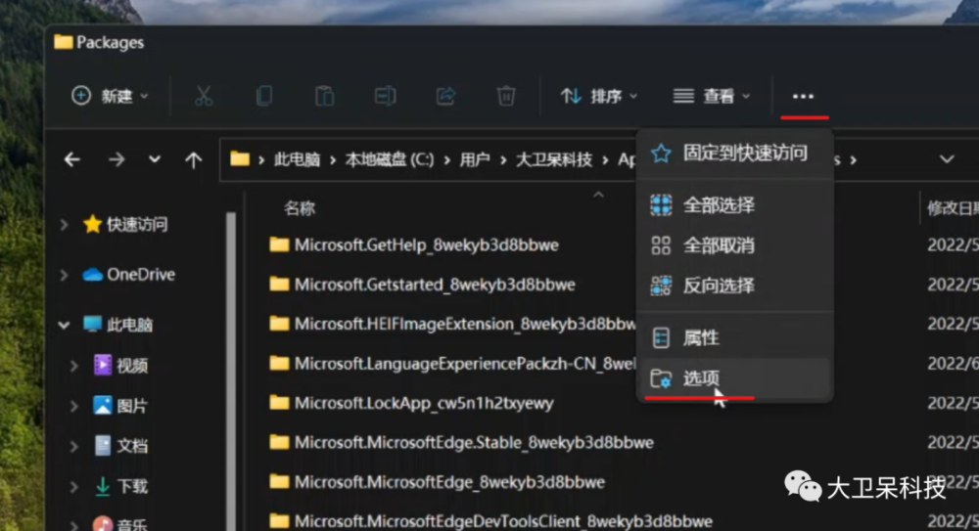Go forward with the right arrow
Screen dimensions: 979x531
point(117,159)
